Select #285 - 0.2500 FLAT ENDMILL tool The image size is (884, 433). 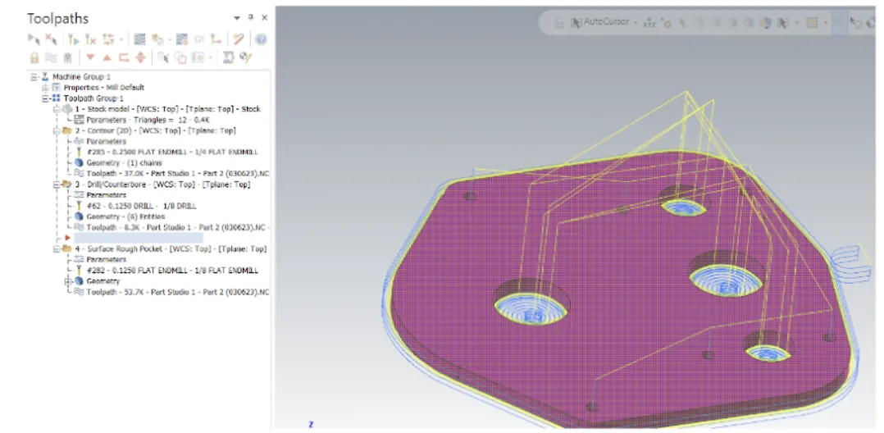point(172,153)
